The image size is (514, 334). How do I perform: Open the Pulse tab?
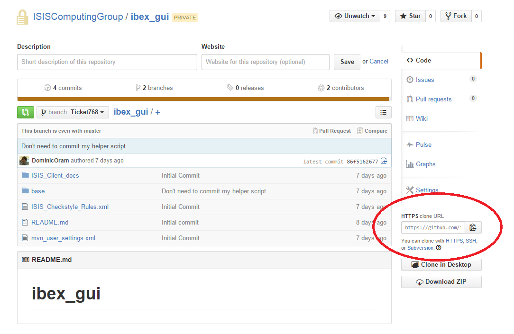(x=423, y=145)
